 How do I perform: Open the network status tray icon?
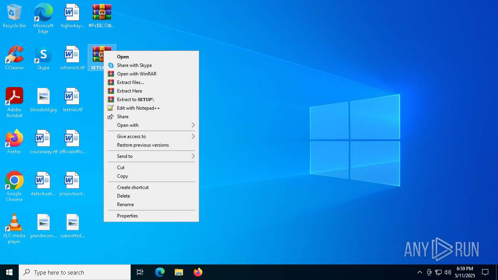point(438,272)
